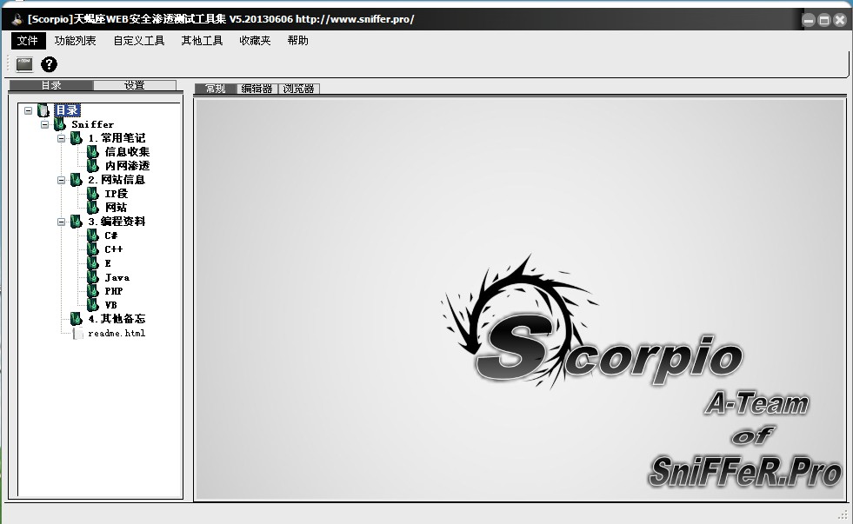
Task: Click the icon beside E node
Action: 92,263
